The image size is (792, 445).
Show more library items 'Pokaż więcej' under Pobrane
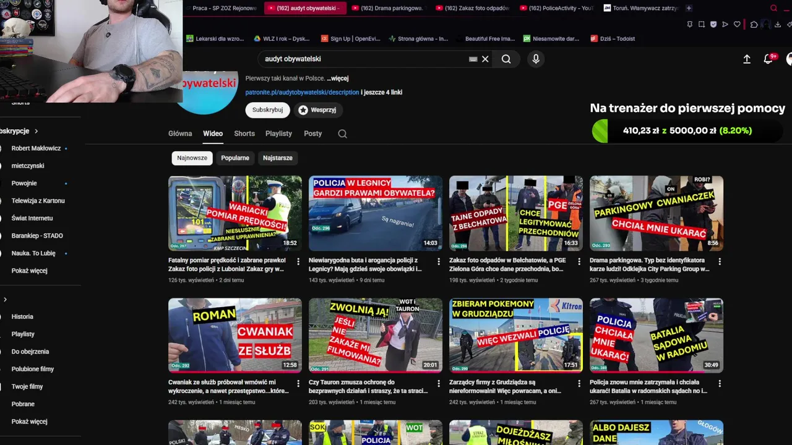[x=29, y=422]
